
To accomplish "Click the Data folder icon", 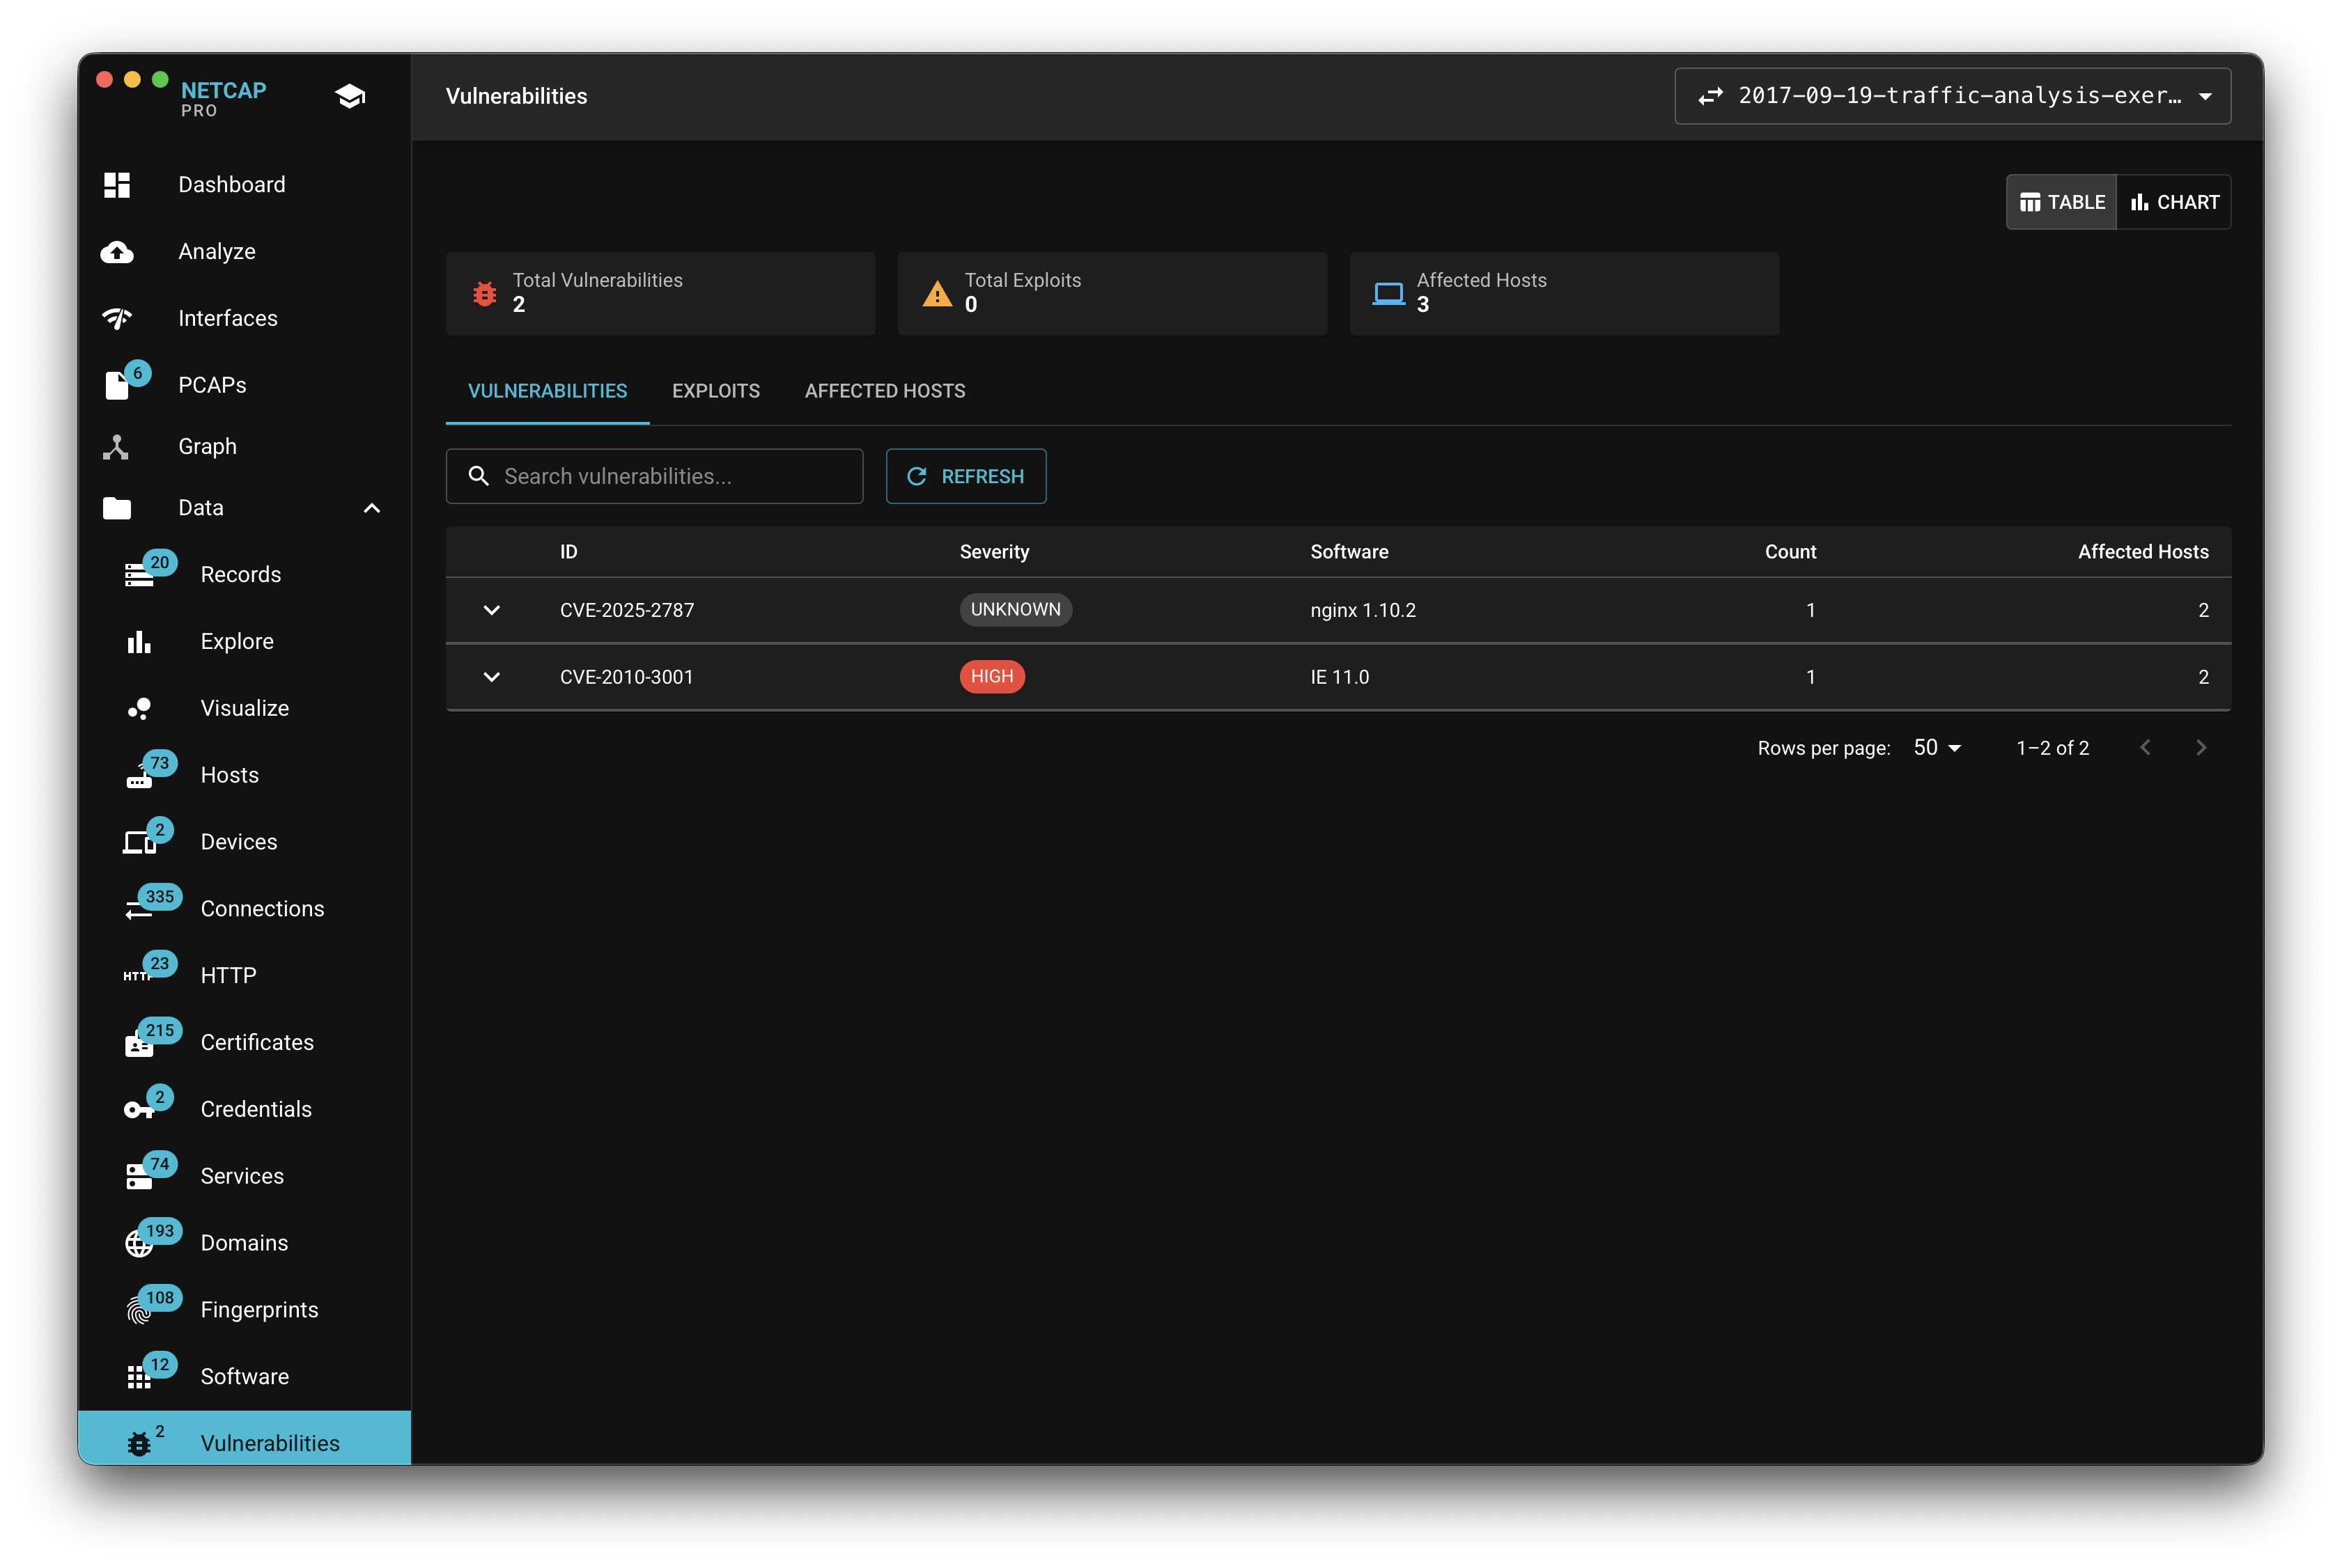I will coord(117,508).
